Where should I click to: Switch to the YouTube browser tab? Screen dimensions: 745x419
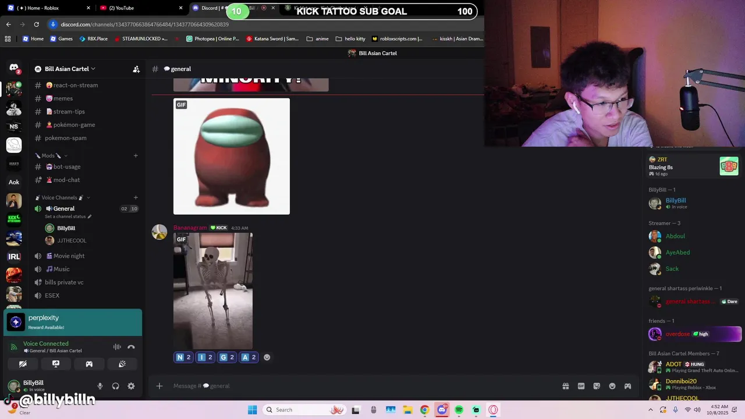140,8
